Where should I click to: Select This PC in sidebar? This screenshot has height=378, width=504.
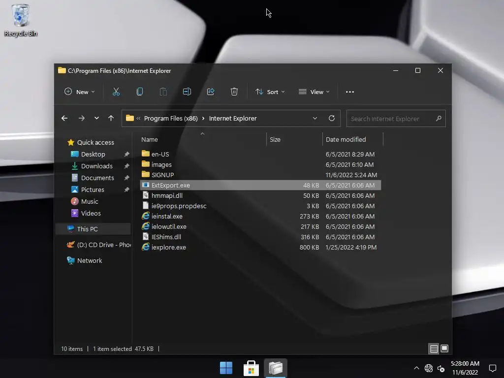(93, 229)
